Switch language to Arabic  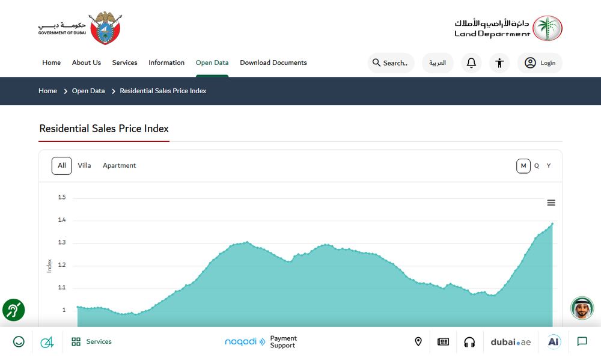pos(438,63)
